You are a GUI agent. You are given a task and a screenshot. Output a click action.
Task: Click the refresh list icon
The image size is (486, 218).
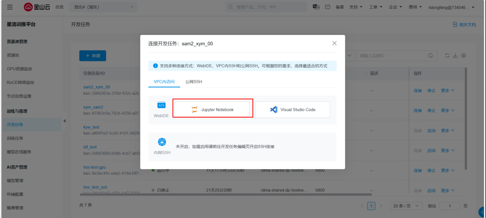448,56
